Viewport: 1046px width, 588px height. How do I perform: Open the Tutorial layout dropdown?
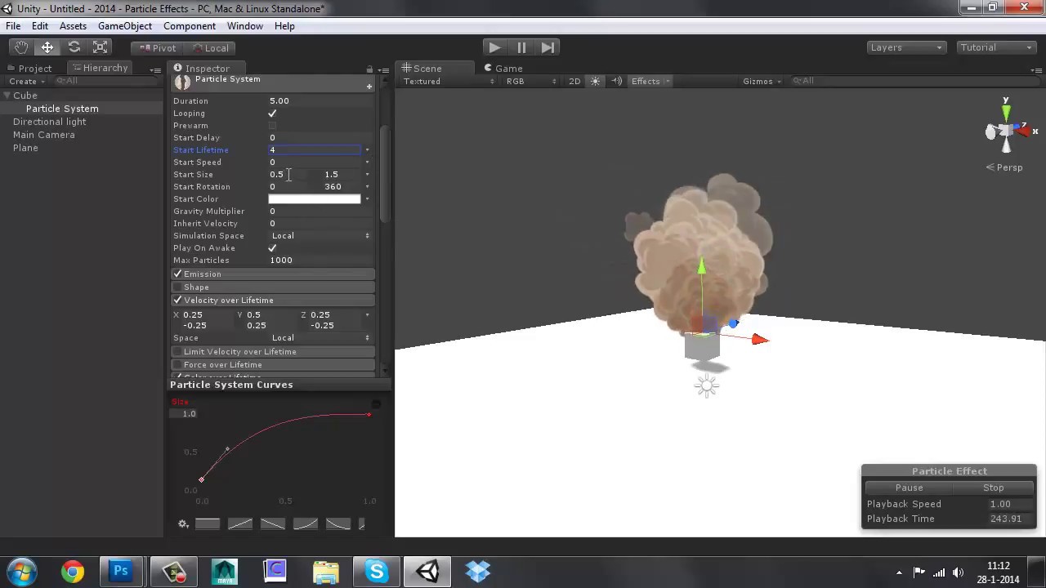click(996, 47)
